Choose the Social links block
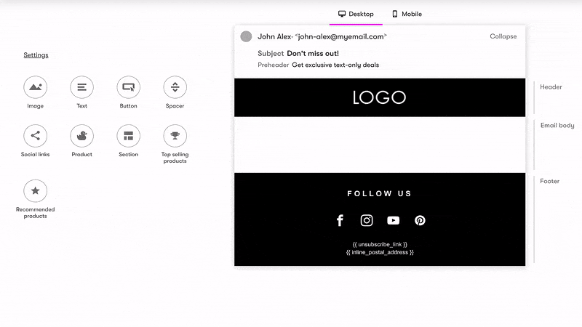The image size is (582, 327). pos(35,136)
